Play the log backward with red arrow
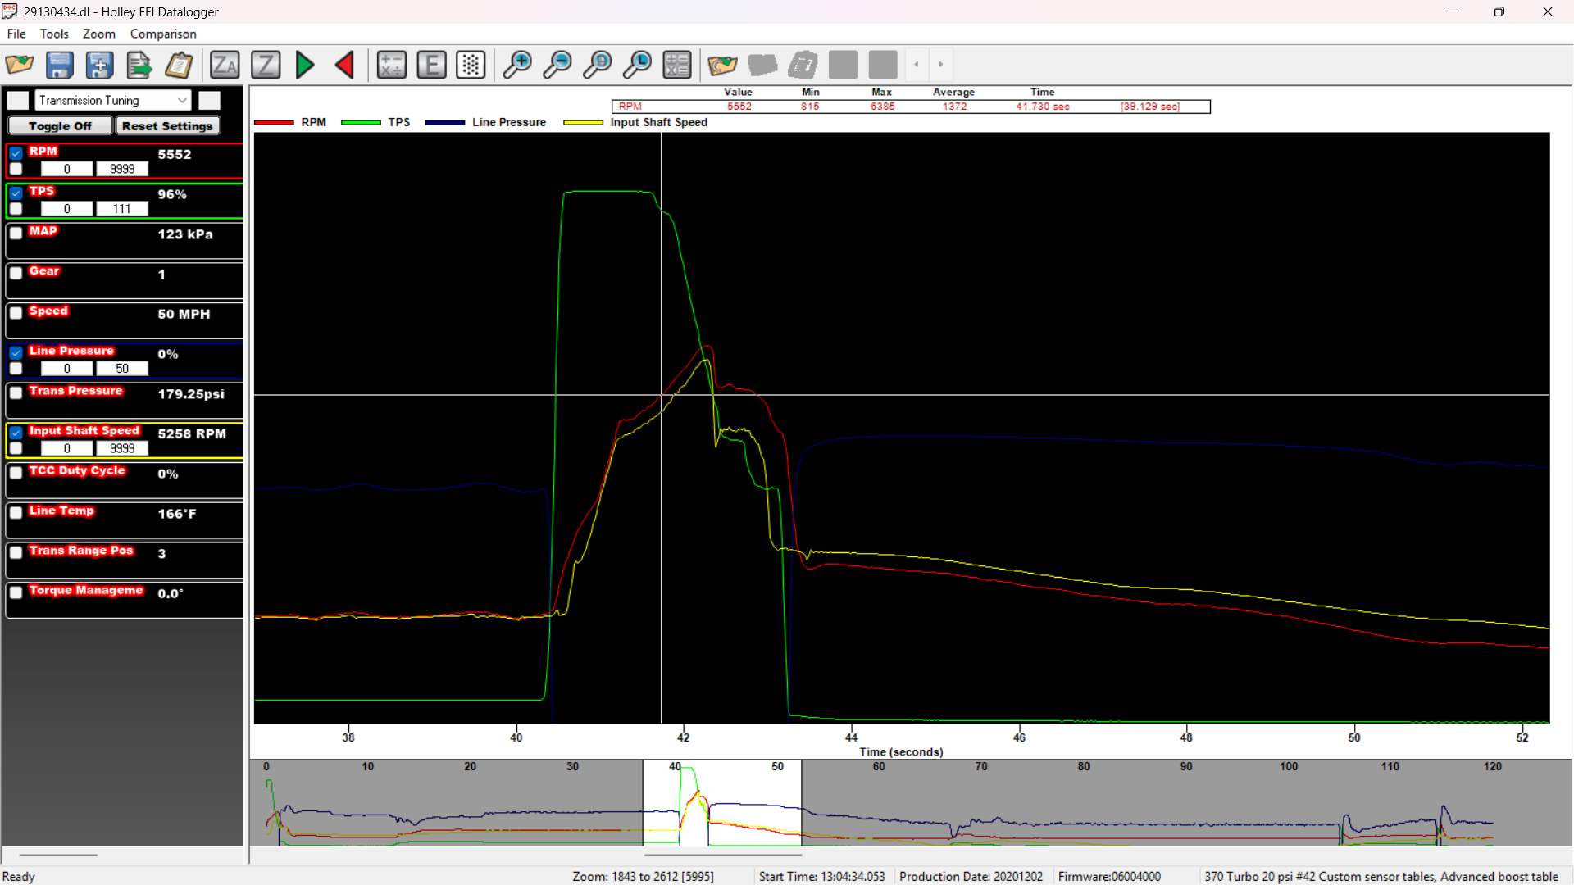This screenshot has width=1574, height=885. [x=345, y=65]
